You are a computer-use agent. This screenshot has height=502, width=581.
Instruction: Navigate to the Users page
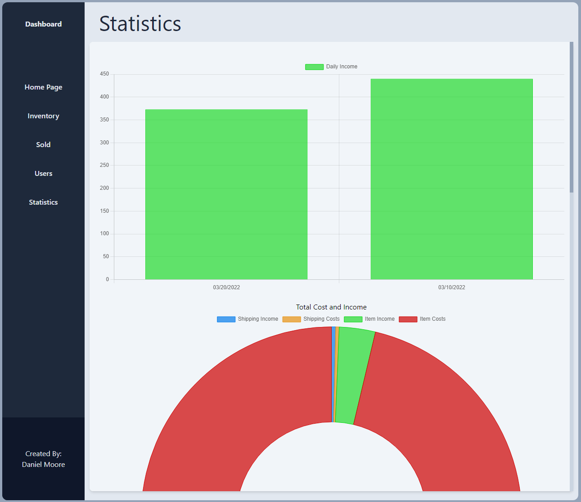(43, 174)
